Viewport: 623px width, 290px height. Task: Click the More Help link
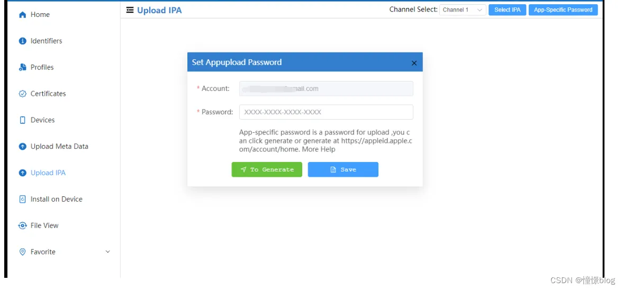tap(319, 149)
